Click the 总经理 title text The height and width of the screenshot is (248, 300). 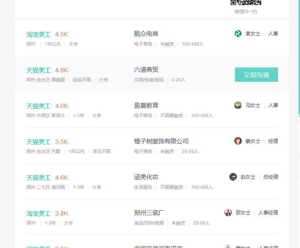[x=271, y=177]
